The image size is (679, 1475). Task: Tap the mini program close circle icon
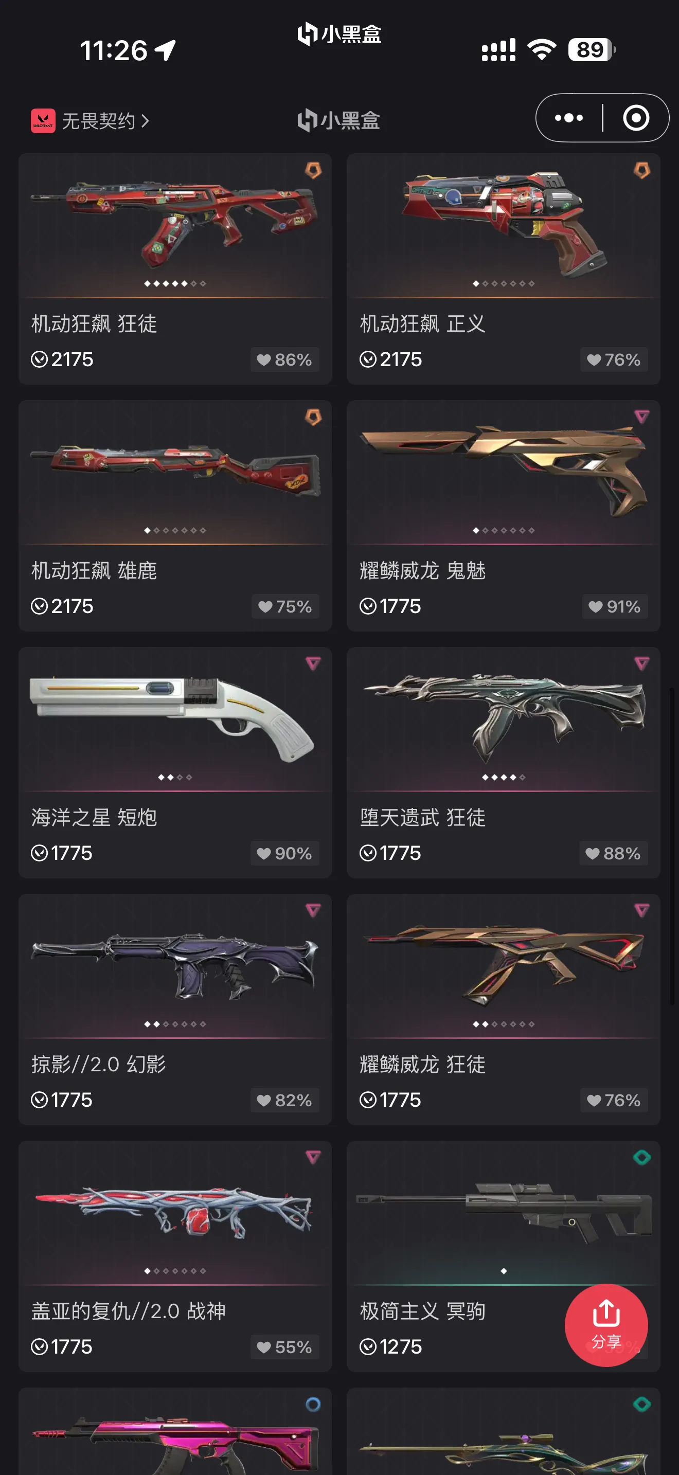635,118
